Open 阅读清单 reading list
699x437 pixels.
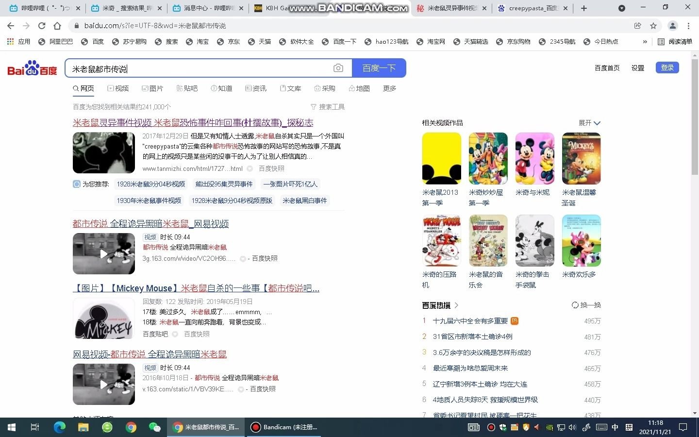tap(675, 42)
